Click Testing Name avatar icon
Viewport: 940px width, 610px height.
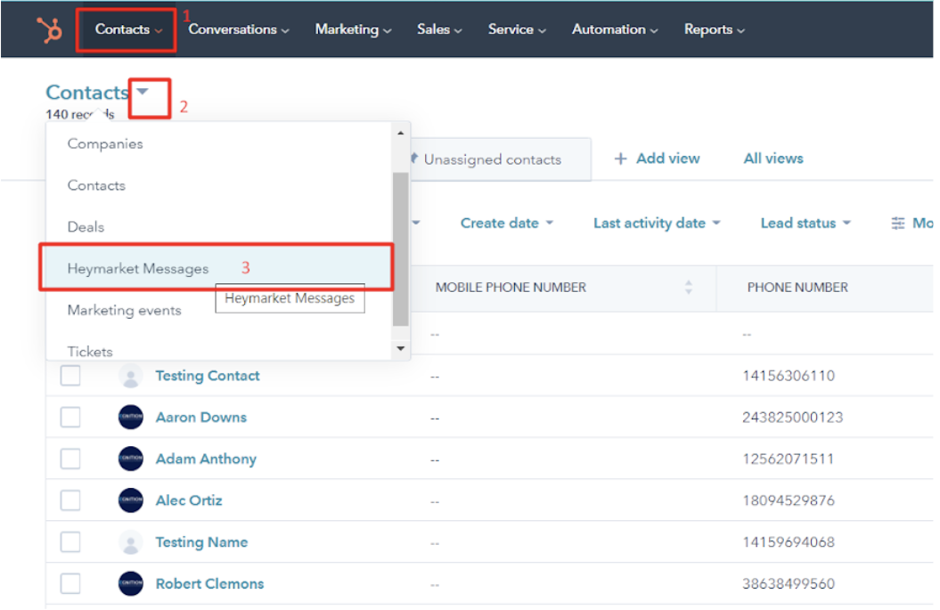(131, 541)
